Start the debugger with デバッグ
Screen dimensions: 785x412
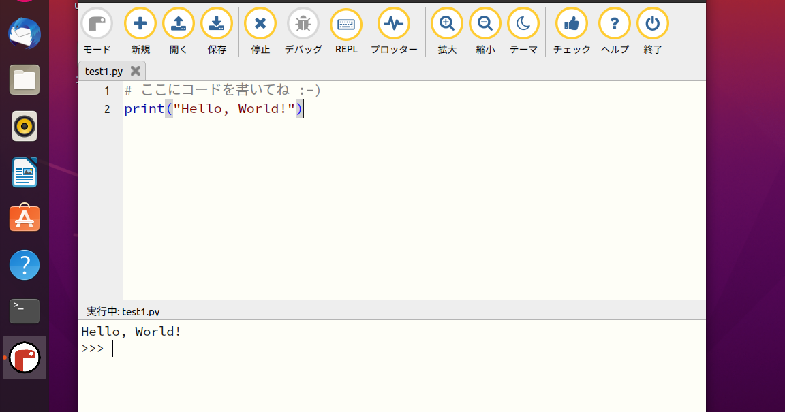(303, 22)
